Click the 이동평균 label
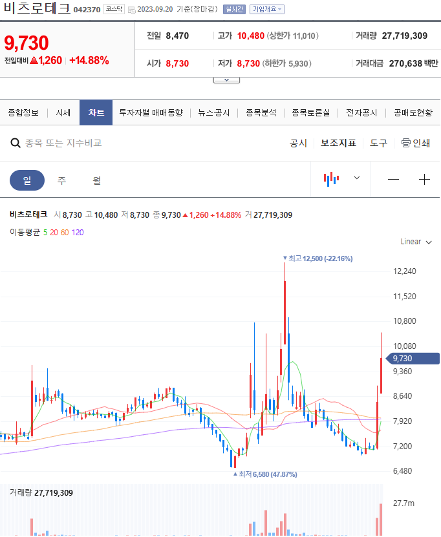This screenshot has width=441, height=537. 25,233
